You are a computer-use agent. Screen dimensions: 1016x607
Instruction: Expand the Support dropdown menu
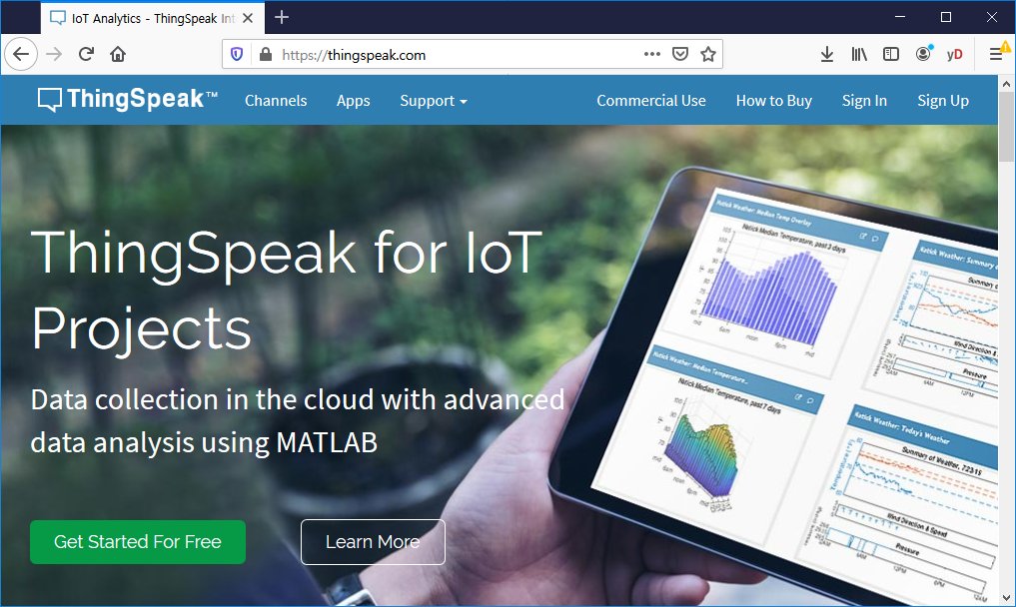(x=433, y=101)
